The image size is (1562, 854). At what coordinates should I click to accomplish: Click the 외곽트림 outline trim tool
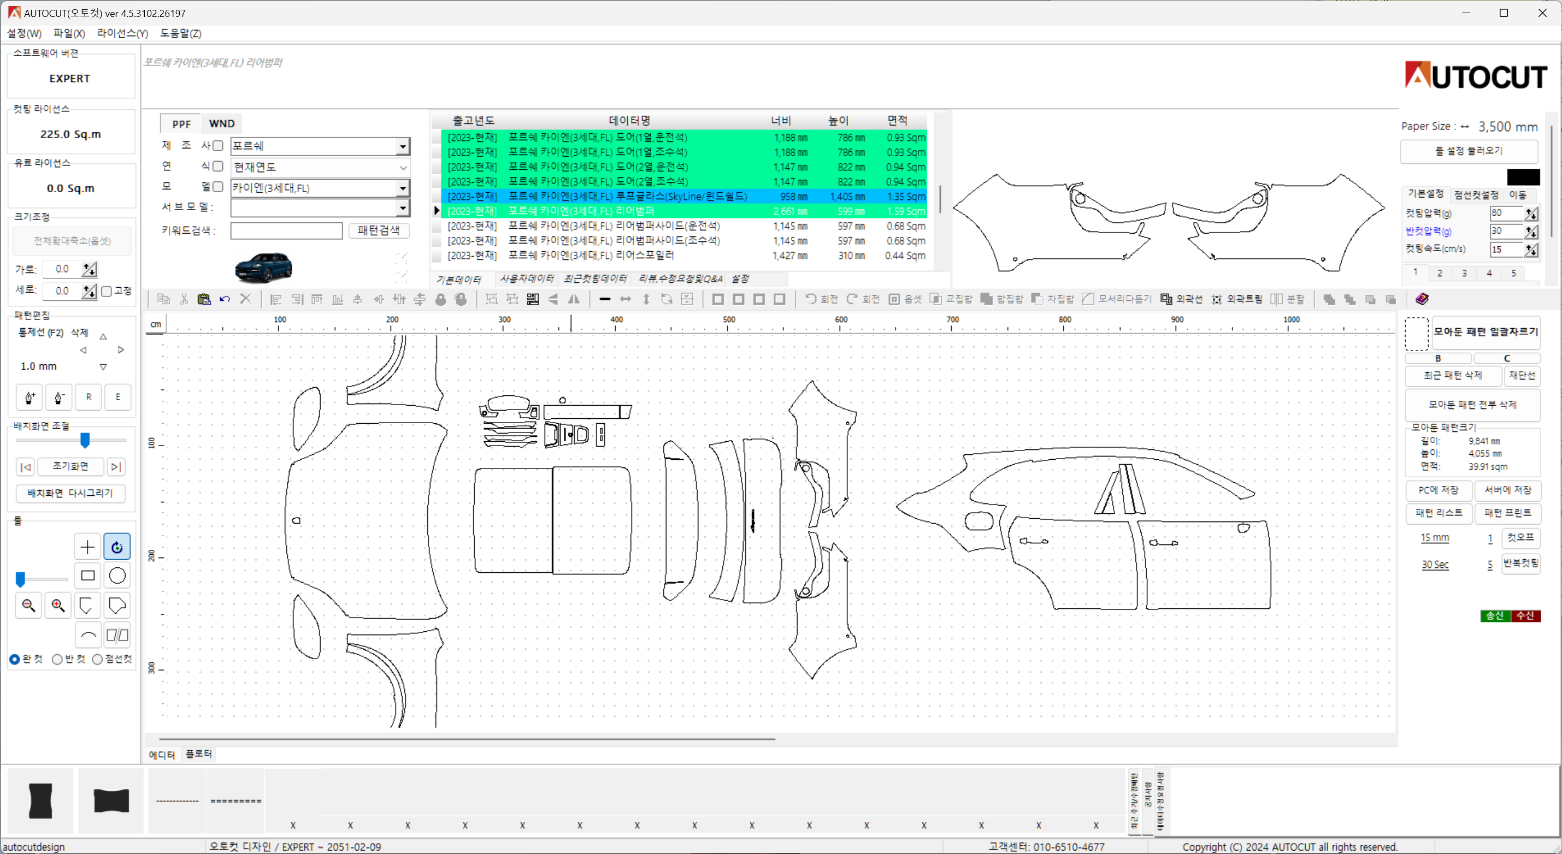(x=1236, y=299)
